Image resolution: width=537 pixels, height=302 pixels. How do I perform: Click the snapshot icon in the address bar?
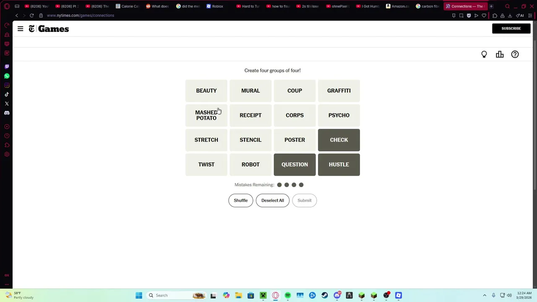point(461,16)
